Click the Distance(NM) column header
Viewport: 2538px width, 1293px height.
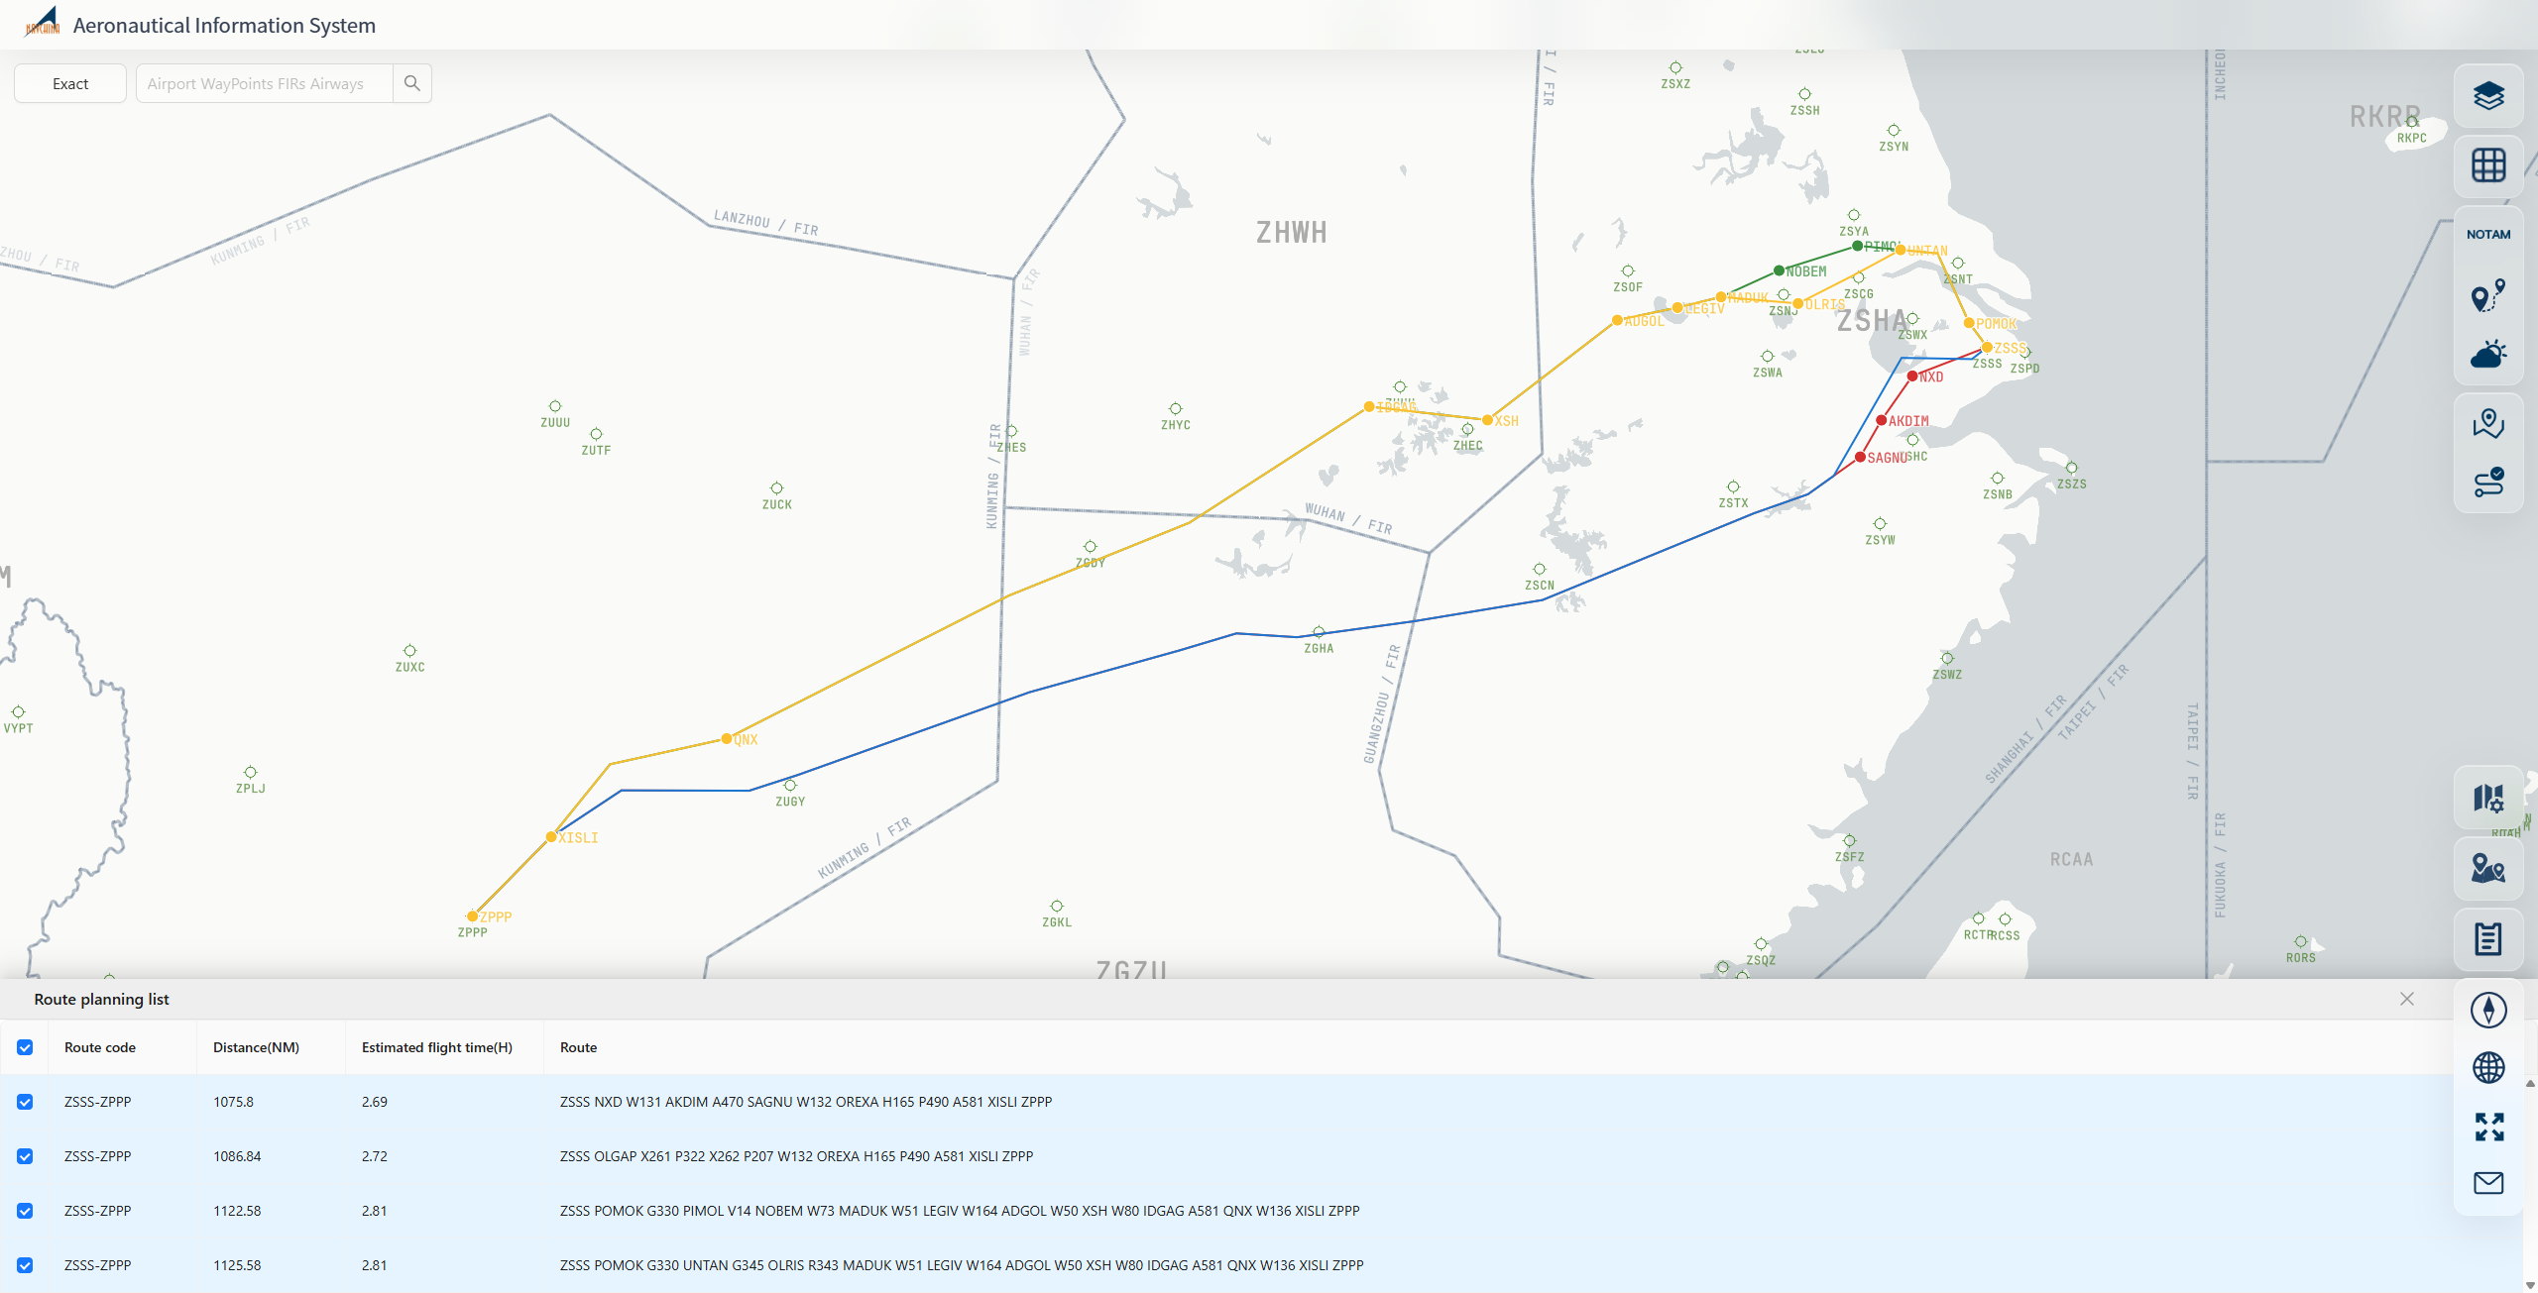[x=256, y=1047]
